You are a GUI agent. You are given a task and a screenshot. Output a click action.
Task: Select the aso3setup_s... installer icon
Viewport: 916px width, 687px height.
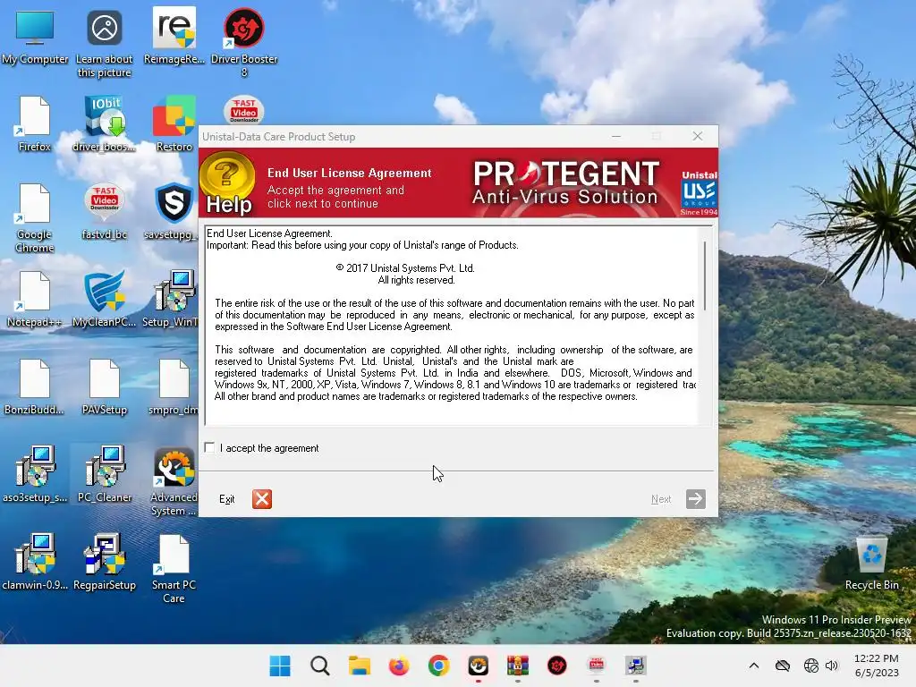click(x=35, y=475)
